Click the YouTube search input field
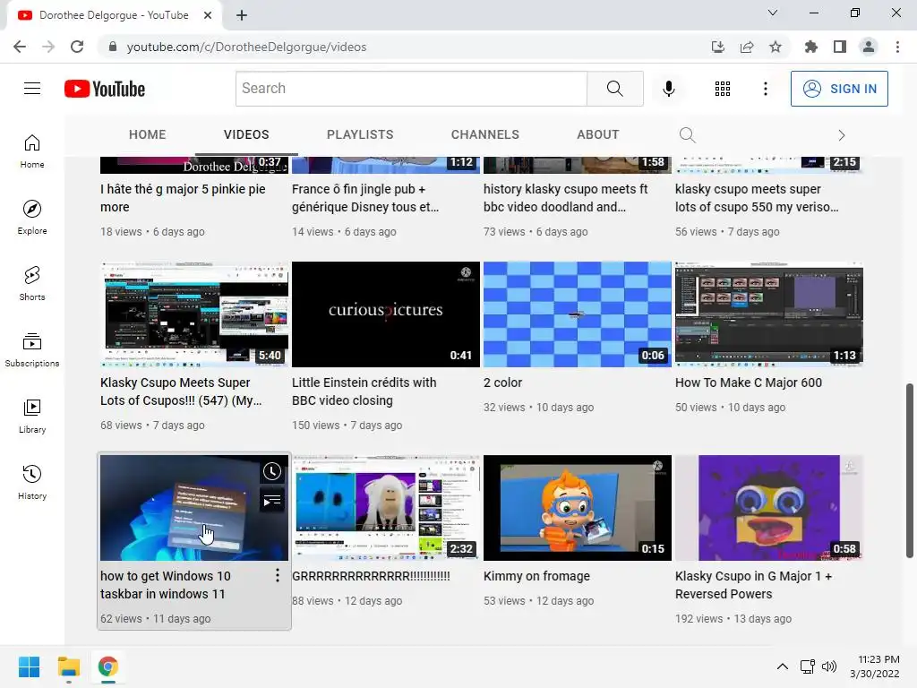The image size is (917, 688). coord(411,89)
